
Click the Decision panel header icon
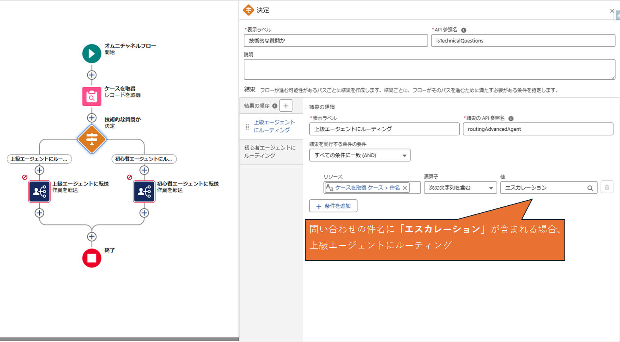248,10
